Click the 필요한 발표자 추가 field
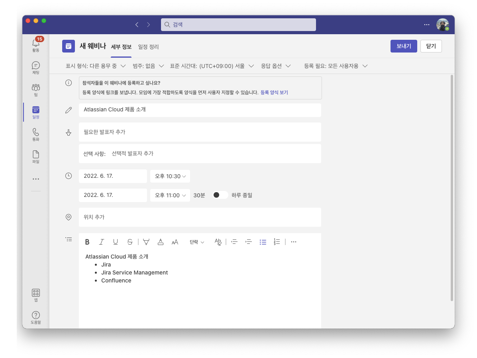Viewport: 477px width, 358px height. [x=200, y=132]
